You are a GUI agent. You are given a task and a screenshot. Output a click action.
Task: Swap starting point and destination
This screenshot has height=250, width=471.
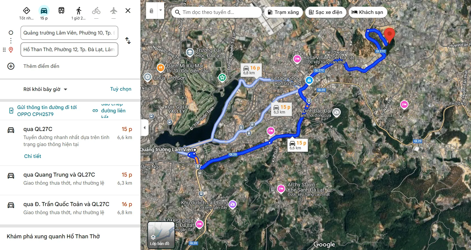pos(128,41)
